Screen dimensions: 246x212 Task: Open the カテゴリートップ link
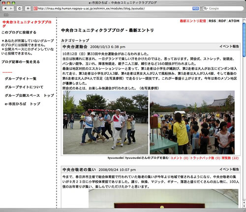coord(75,40)
